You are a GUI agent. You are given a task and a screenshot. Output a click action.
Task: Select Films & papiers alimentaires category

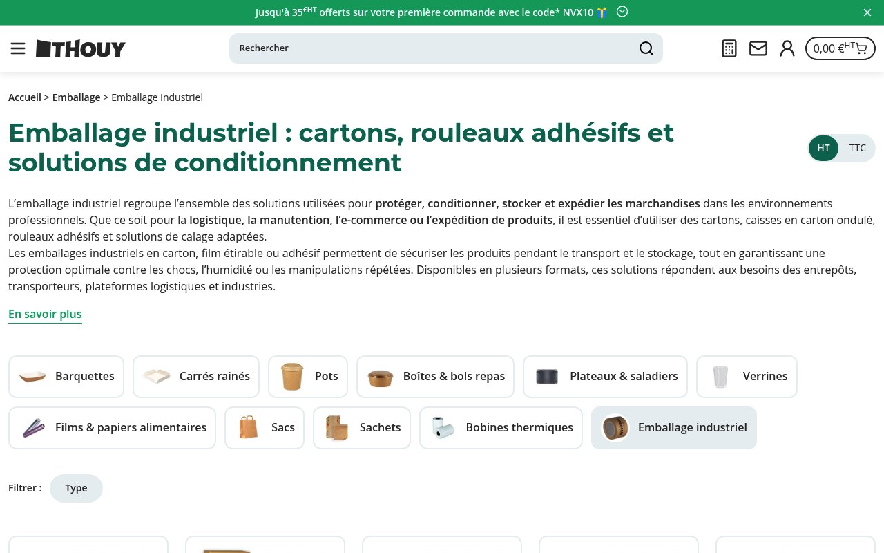click(112, 428)
